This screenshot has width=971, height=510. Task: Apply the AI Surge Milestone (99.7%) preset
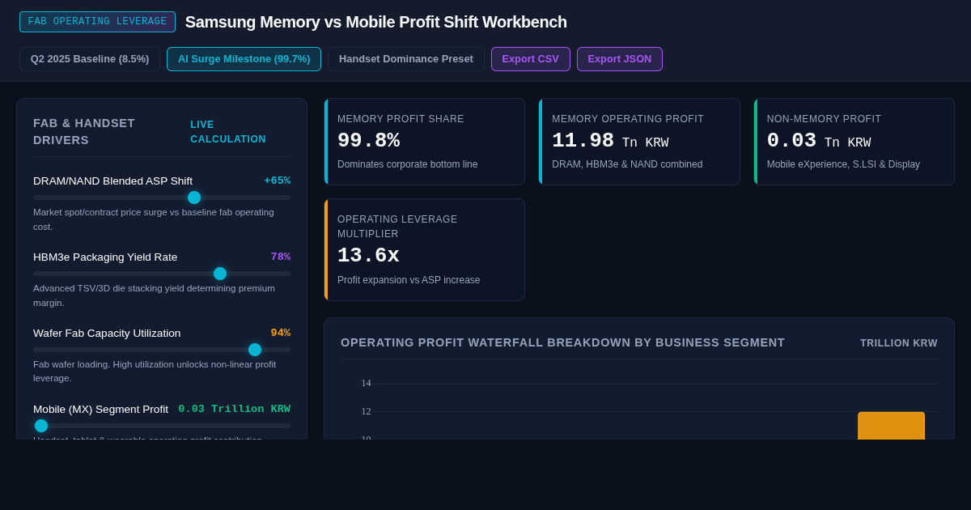(x=244, y=59)
